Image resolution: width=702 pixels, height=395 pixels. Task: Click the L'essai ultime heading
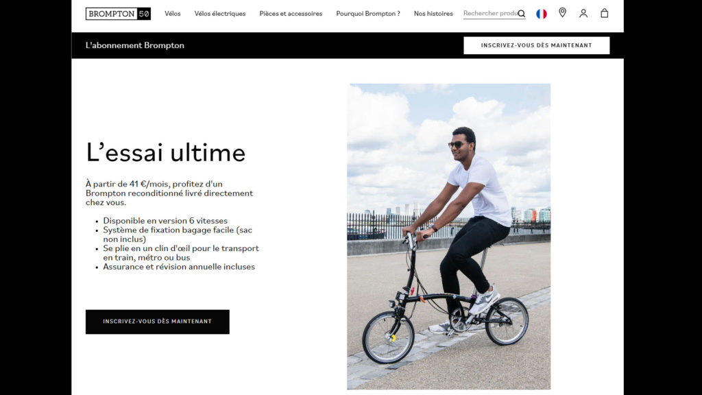tap(166, 153)
